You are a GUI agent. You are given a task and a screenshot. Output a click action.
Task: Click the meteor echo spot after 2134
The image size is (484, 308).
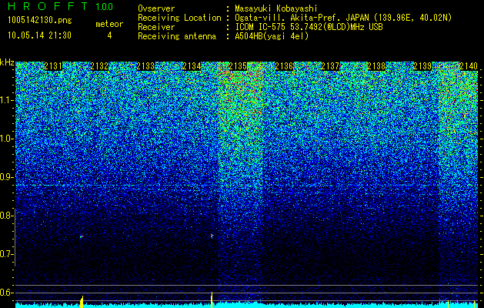point(212,236)
